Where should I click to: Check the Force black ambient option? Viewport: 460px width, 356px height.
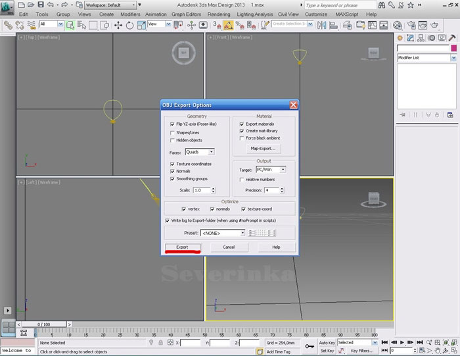pos(242,138)
